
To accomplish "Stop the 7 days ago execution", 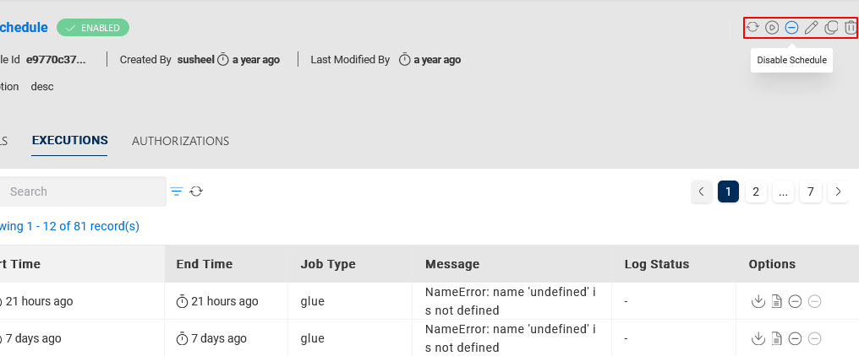I will [x=796, y=339].
